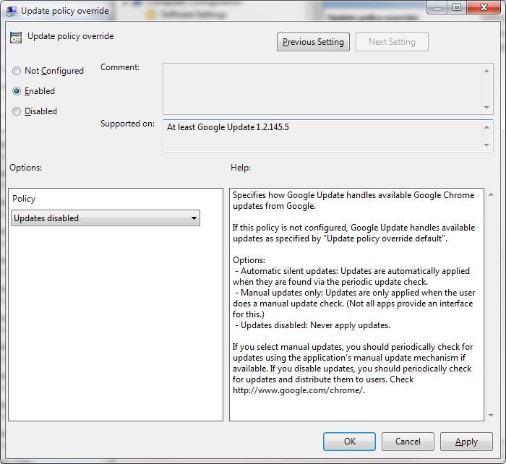
Task: Maximize the dialog window
Action: pos(457,7)
